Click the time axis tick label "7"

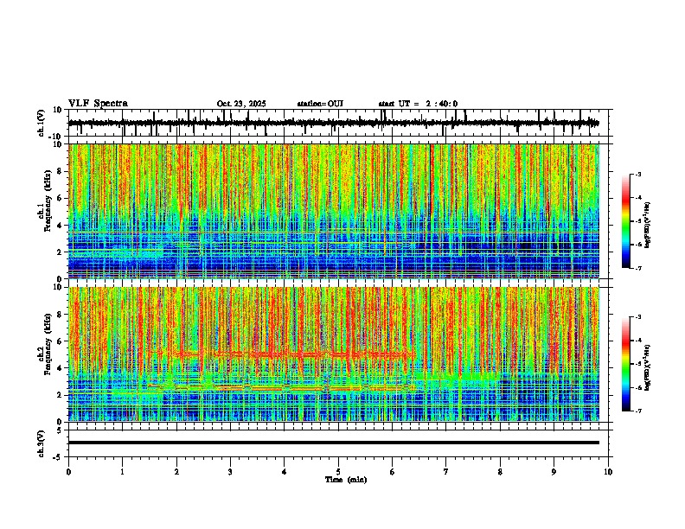[x=446, y=472]
